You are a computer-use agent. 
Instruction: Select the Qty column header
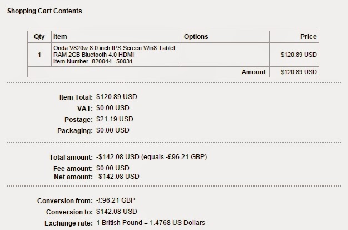pos(39,37)
